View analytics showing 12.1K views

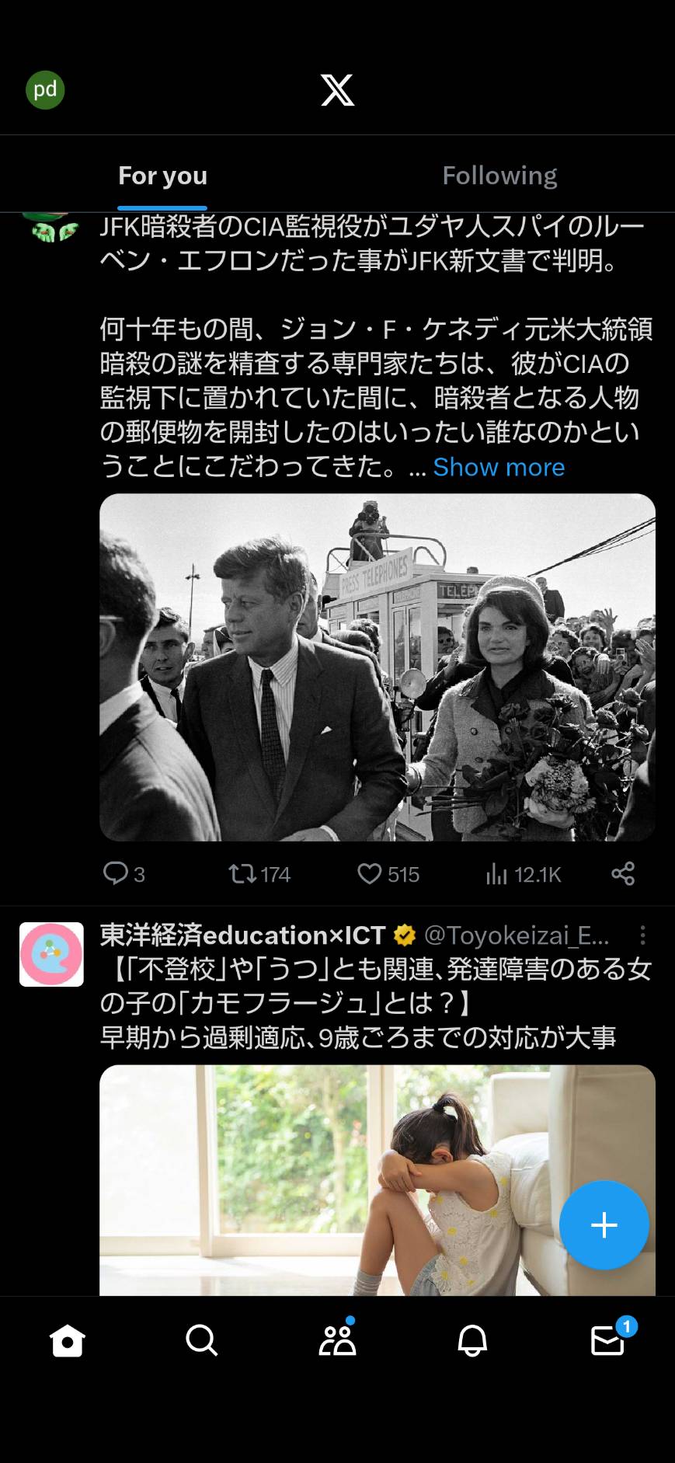point(523,874)
